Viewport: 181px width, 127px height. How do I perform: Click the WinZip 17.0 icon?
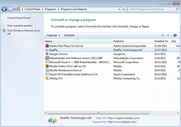(47, 78)
